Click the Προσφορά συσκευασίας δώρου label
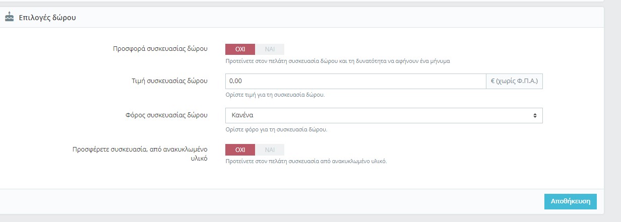The width and height of the screenshot is (621, 222). coord(160,49)
